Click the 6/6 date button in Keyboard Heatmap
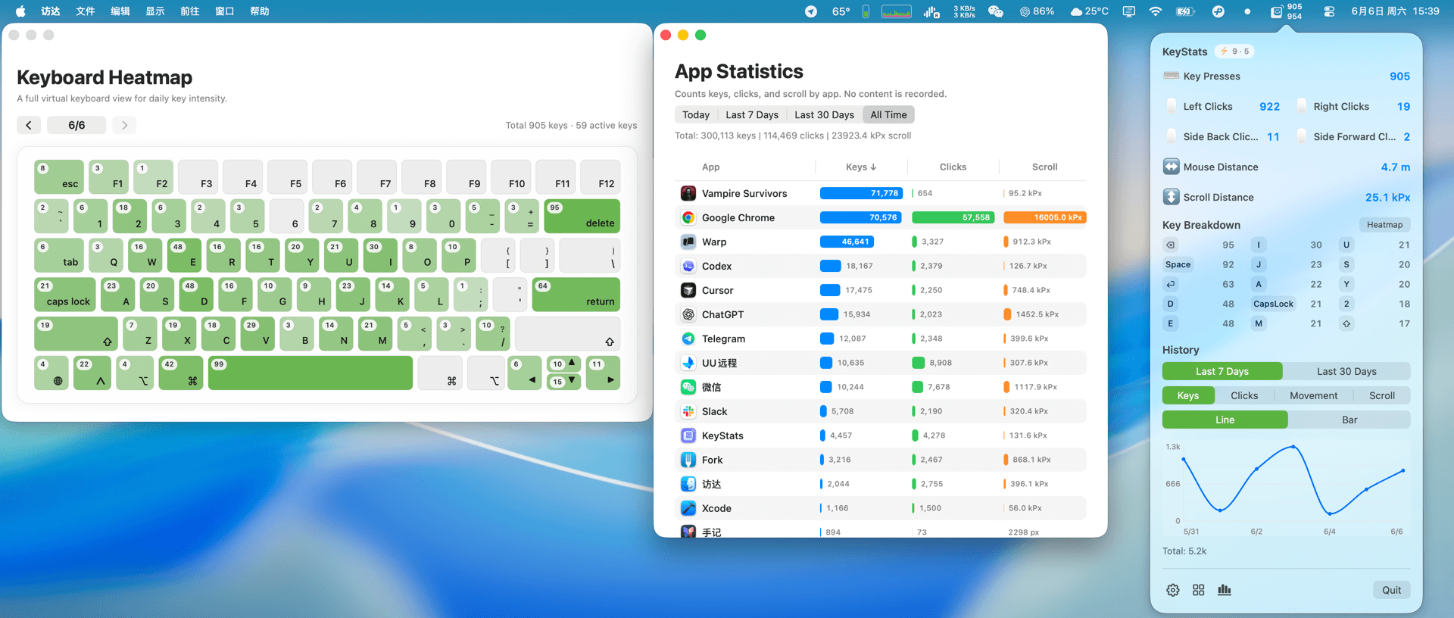The image size is (1454, 618). pos(76,125)
